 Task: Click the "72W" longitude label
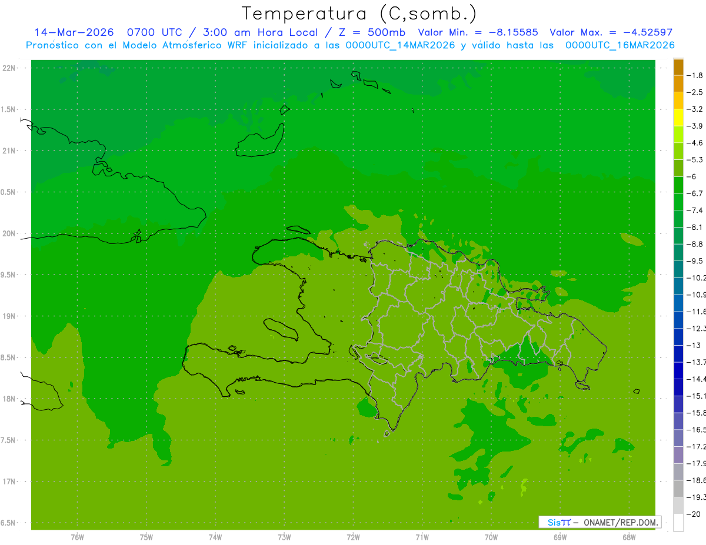[353, 537]
